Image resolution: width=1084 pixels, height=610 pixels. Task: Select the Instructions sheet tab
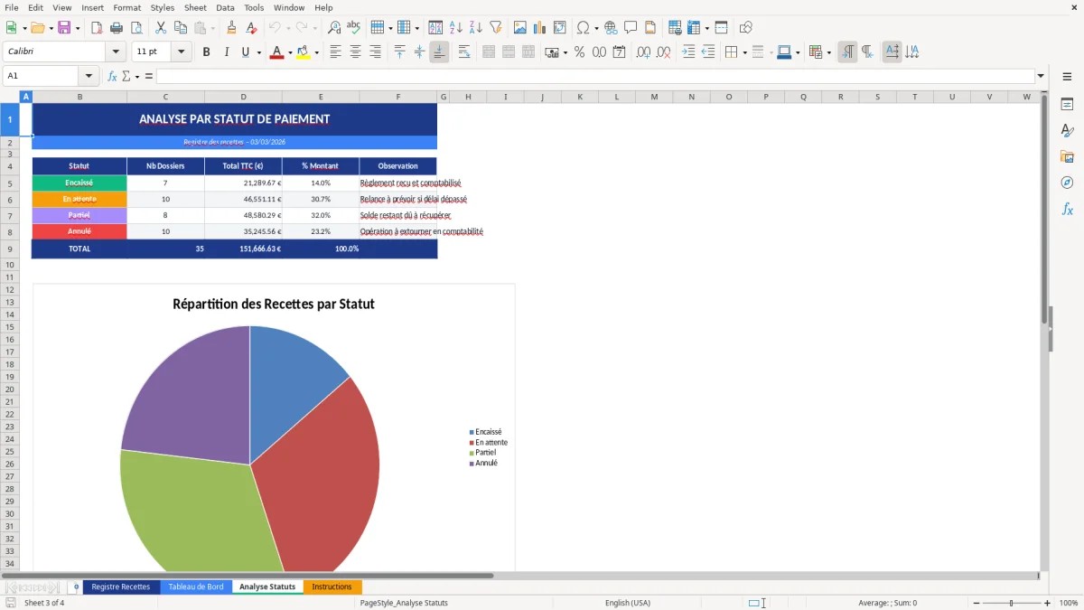[332, 587]
